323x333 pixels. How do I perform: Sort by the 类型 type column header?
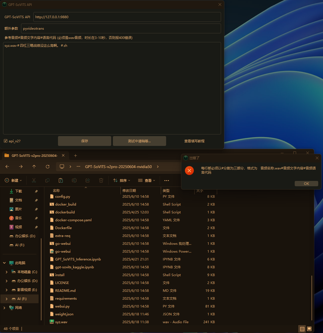click(166, 190)
